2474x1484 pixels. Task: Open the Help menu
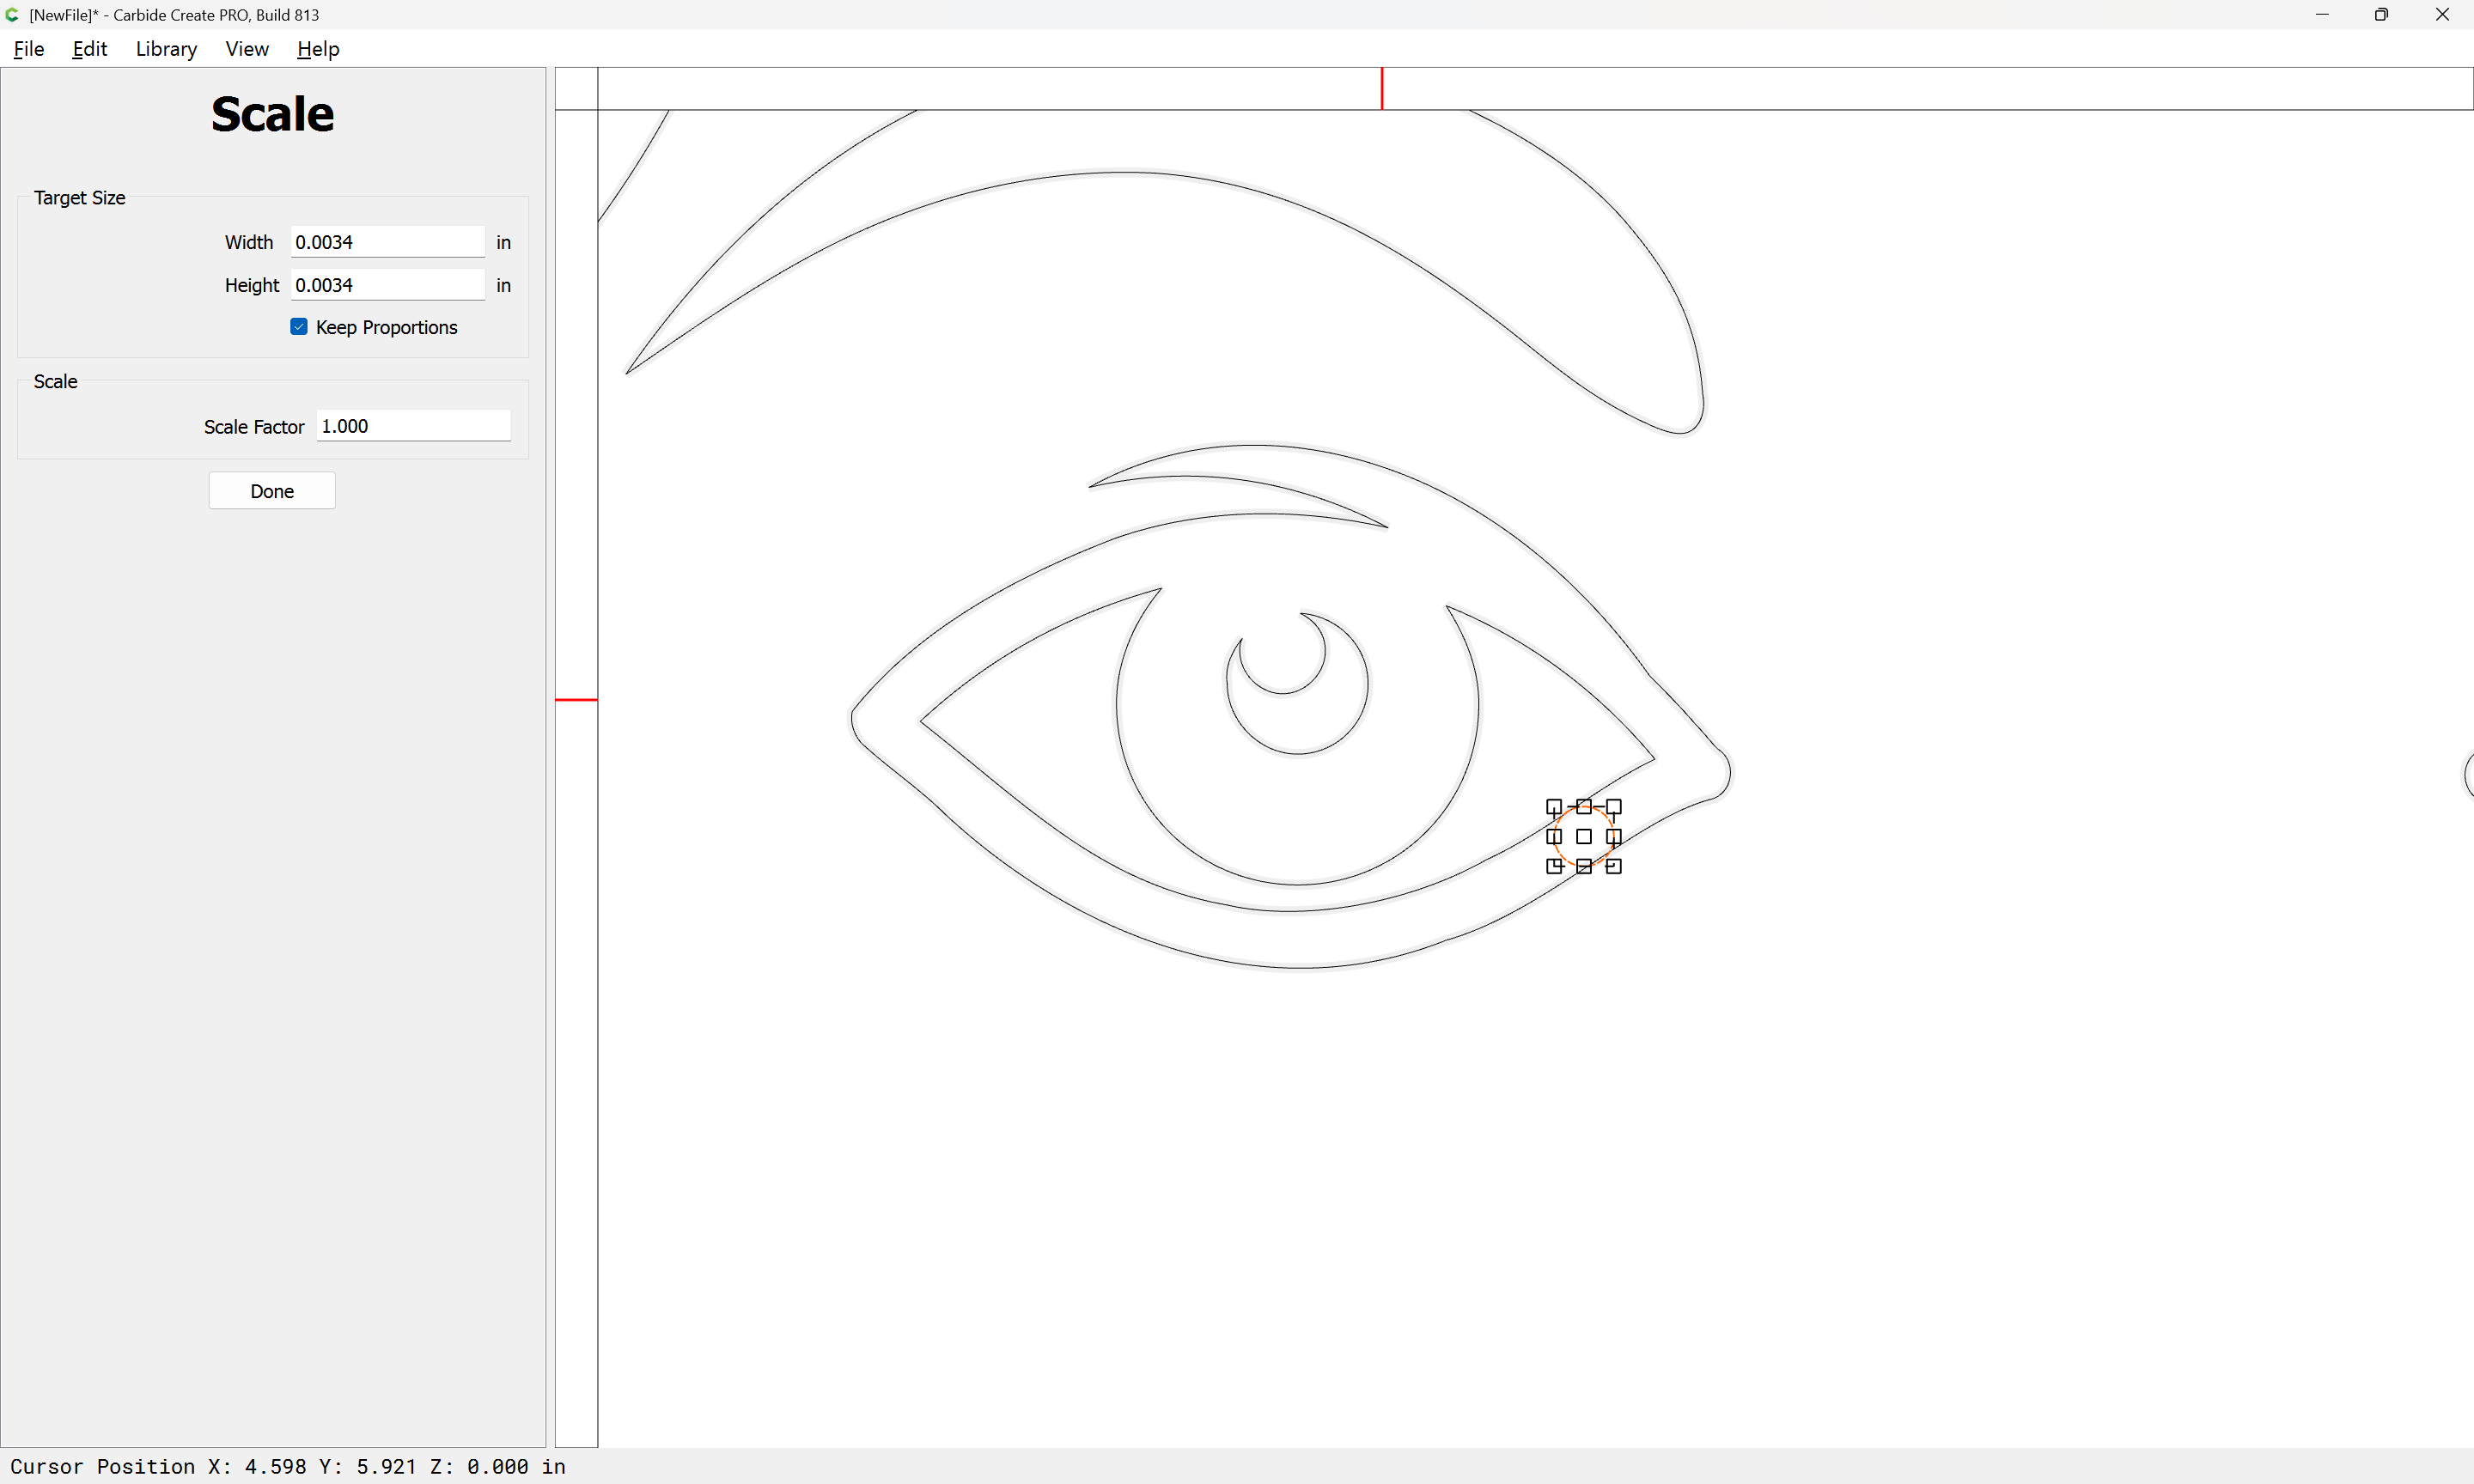point(318,49)
